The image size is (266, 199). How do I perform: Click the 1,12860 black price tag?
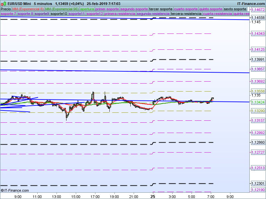257,142
